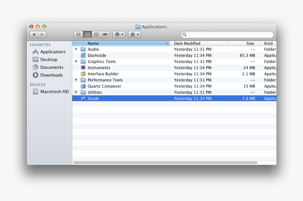Sort by the Size column header
Viewport: 303px width, 201px height.
244,43
